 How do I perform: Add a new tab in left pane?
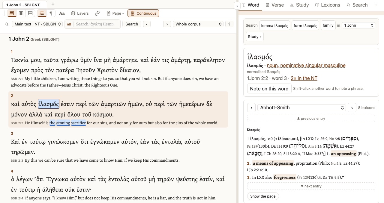point(53,4)
